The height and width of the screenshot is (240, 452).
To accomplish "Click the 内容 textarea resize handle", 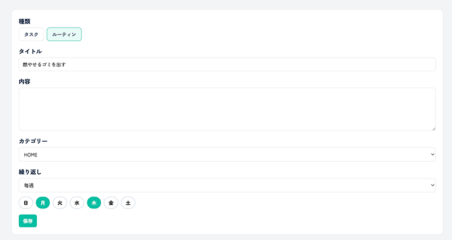I will tap(433, 129).
